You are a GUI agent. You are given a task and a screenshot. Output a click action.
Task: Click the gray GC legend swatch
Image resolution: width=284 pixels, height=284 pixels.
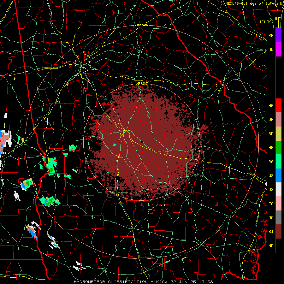point(279,217)
